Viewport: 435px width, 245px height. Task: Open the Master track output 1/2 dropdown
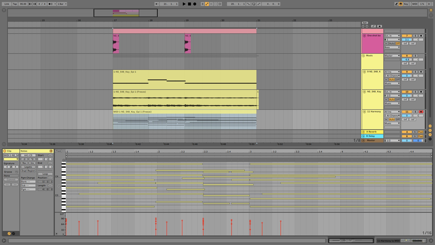(x=392, y=140)
